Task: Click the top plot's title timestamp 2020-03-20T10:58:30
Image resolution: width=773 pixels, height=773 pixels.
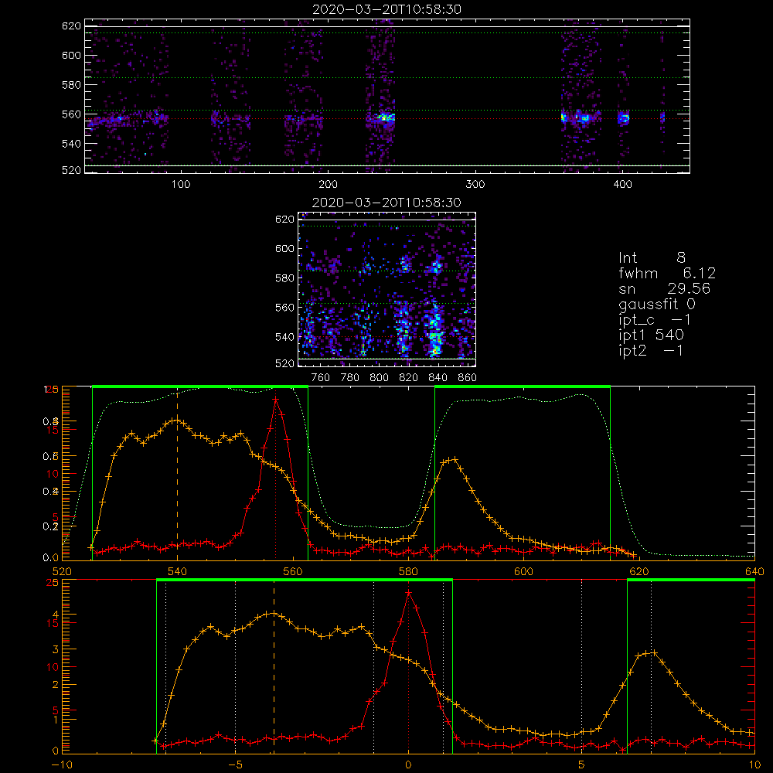Action: 386,9
